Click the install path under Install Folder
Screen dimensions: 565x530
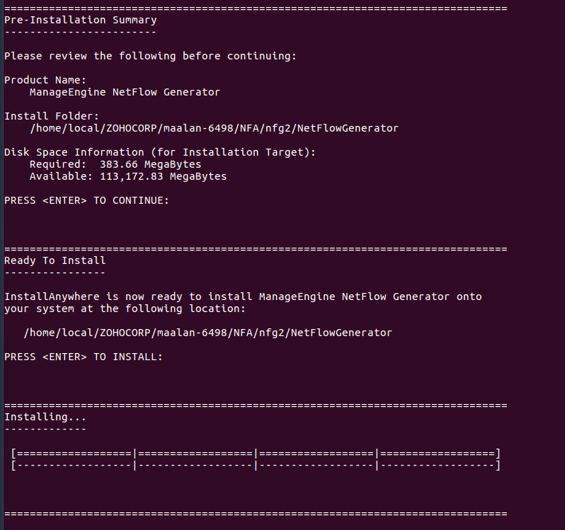tap(214, 128)
